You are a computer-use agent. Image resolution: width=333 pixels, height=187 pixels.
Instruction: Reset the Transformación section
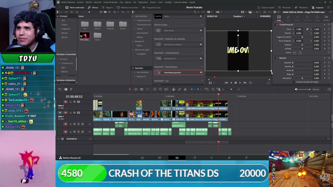click(x=329, y=25)
